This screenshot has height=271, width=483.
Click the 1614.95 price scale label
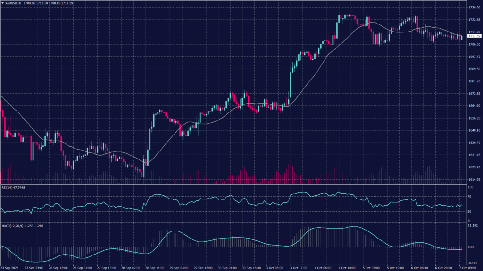[474, 179]
